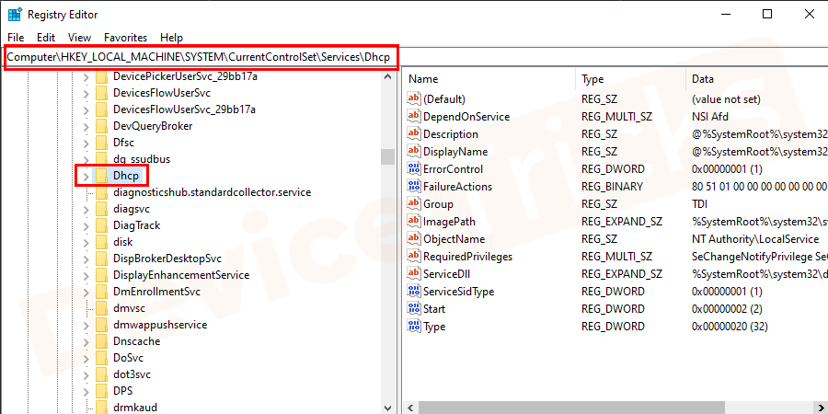
Task: Select the DevicesFlowUserSvc_29bb17a key
Action: click(x=184, y=109)
